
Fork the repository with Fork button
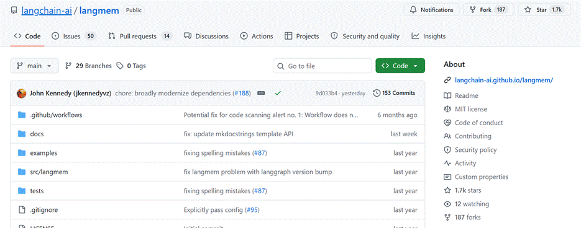tap(488, 10)
